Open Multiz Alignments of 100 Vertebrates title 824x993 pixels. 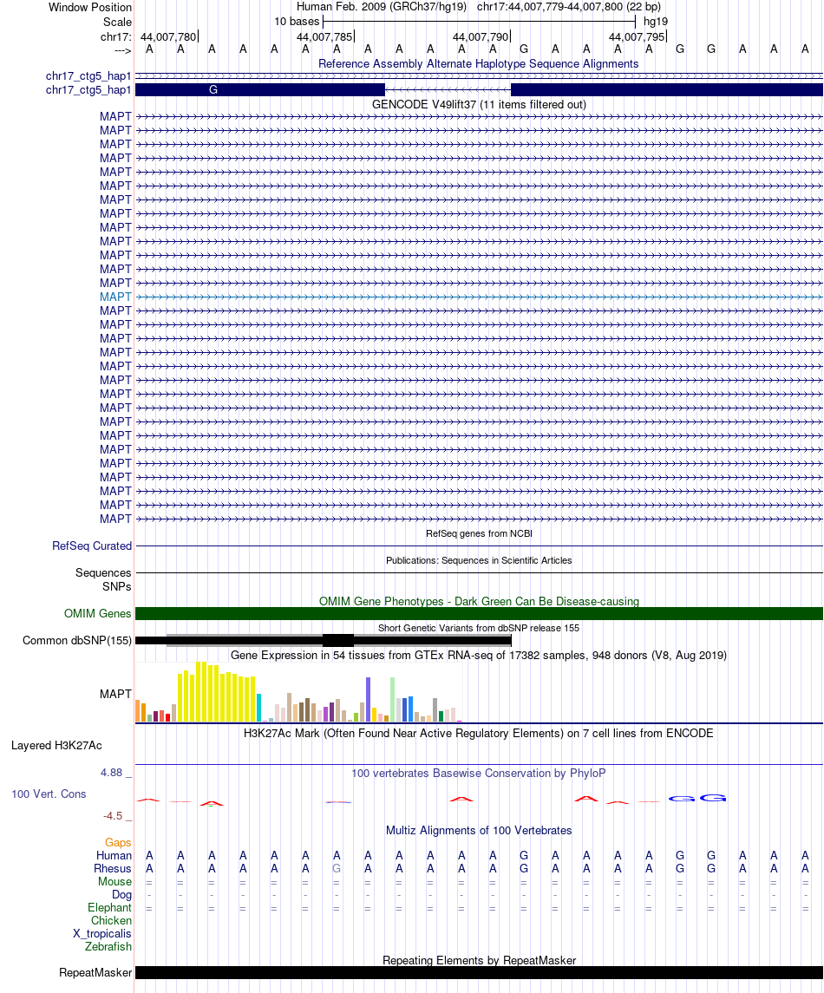click(479, 830)
